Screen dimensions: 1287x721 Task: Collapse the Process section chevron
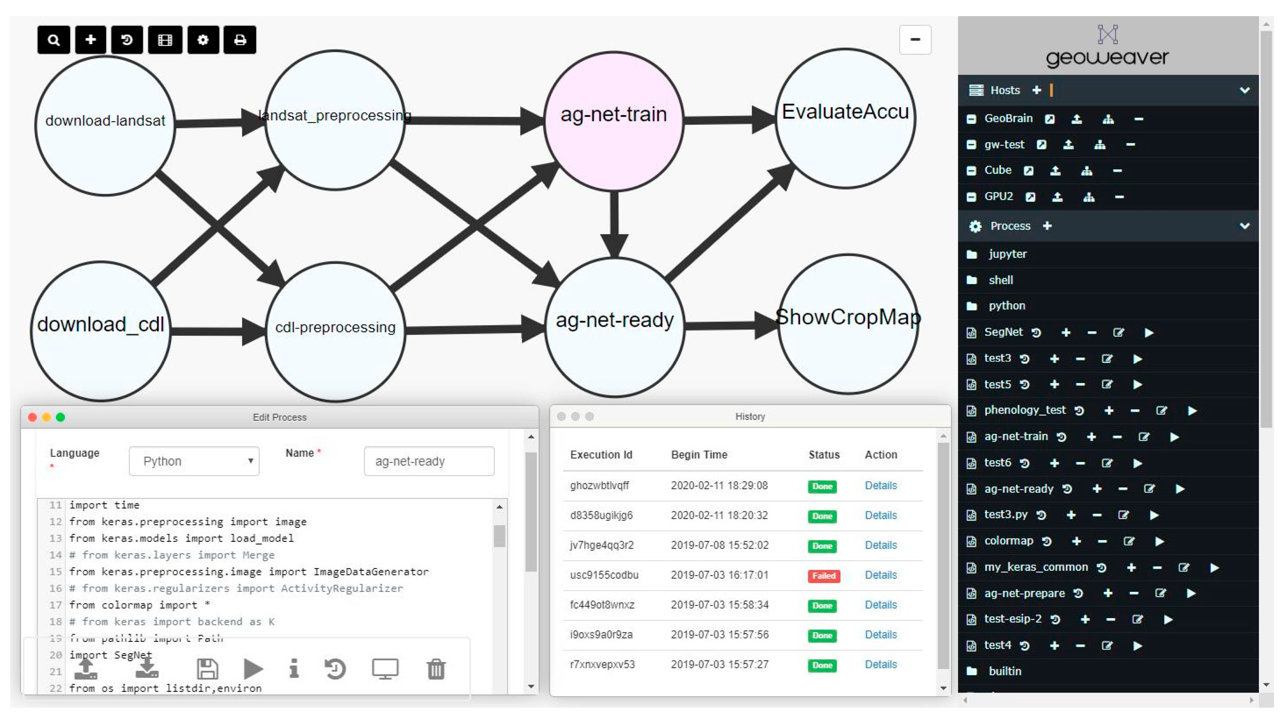[x=1245, y=226]
